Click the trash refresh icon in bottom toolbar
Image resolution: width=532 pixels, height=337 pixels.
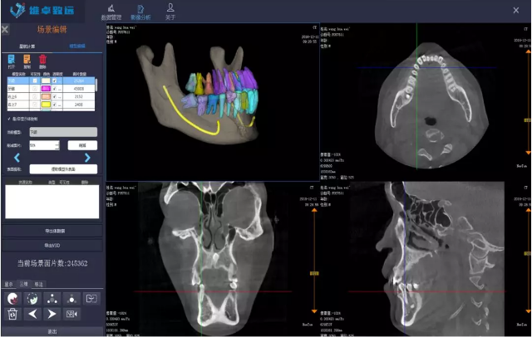[12, 314]
